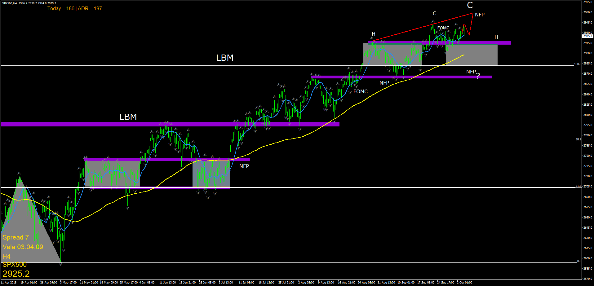Viewport: 594px width, 286px height.
Task: Click the 2960.0 label on price axis
Action: pos(588,12)
